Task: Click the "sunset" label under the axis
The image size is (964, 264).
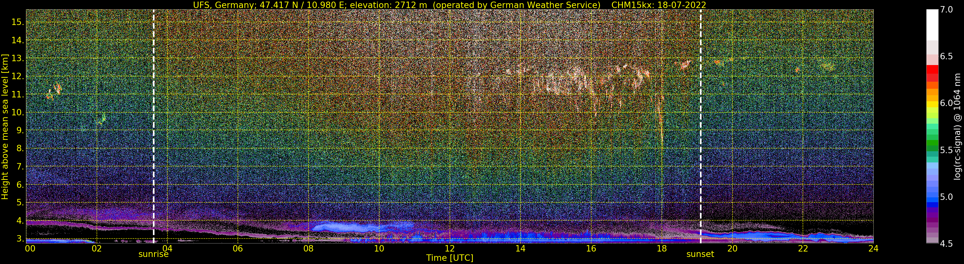Action: (x=700, y=254)
